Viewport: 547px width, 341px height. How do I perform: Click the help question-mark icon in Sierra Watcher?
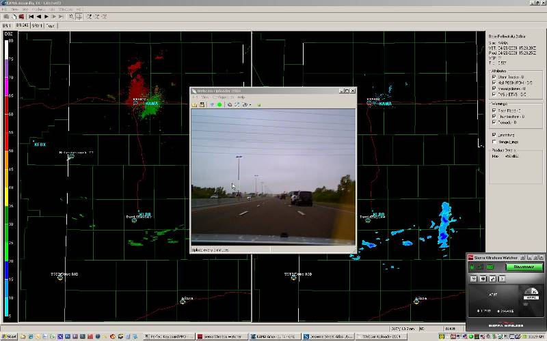click(x=502, y=279)
